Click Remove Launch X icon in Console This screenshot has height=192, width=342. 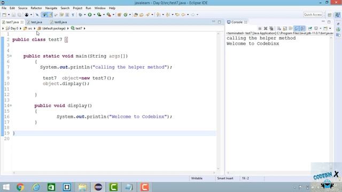(x=266, y=28)
